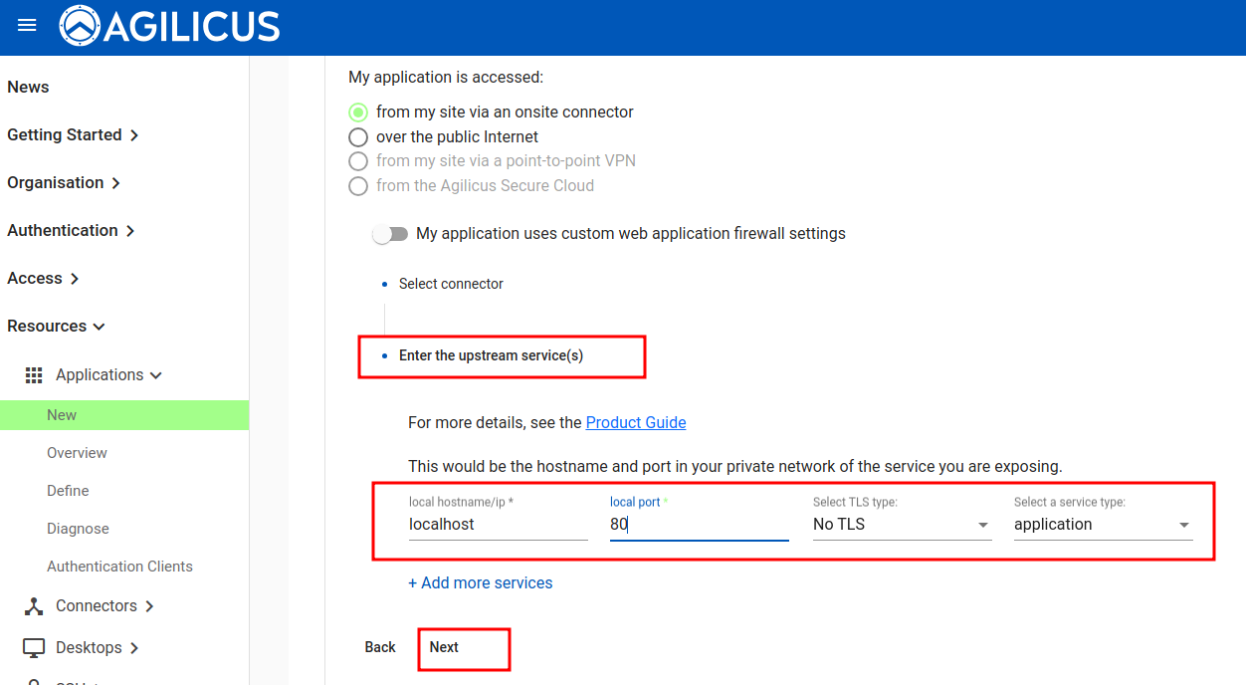Open the Diagnose applications page

point(78,529)
